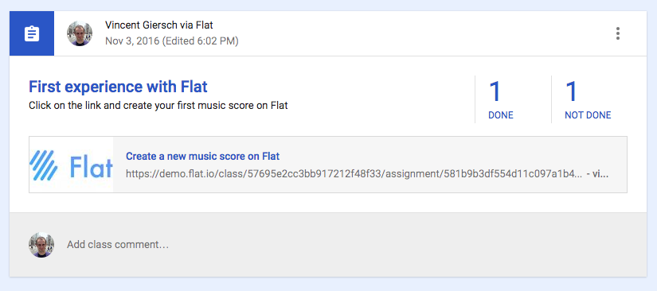This screenshot has height=291, width=657.
Task: Open the First experience with Flat assignment title
Action: point(118,87)
